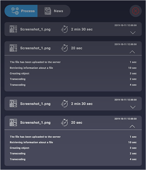The height and width of the screenshot is (170, 146).
Task: Expand the first entry with its down chevron
Action: [x=133, y=33]
